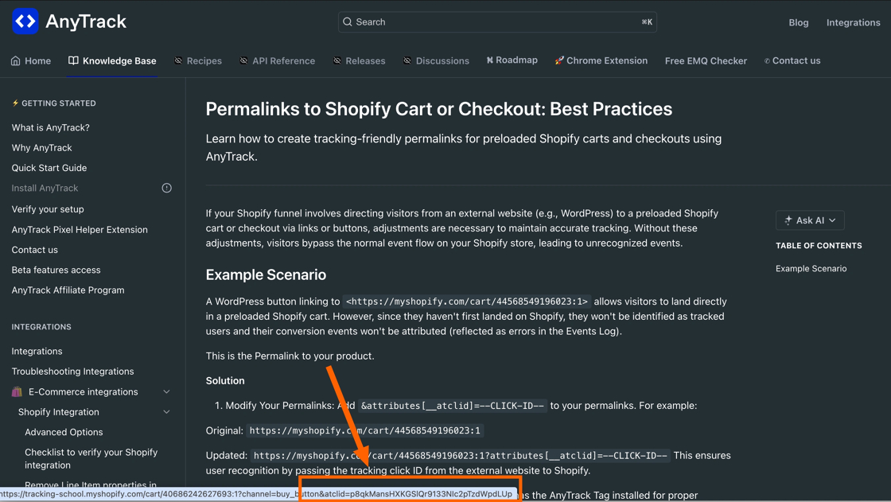
Task: Click the Home icon in navigation
Action: 16,60
